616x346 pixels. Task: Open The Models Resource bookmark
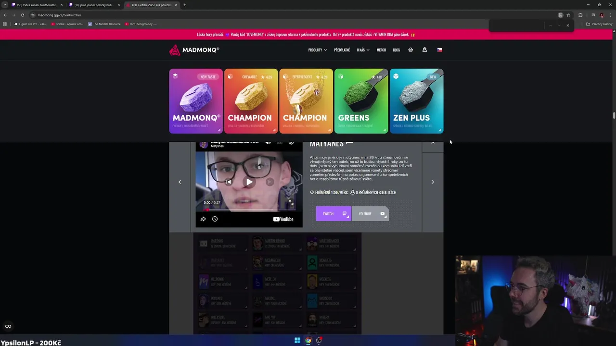click(104, 24)
